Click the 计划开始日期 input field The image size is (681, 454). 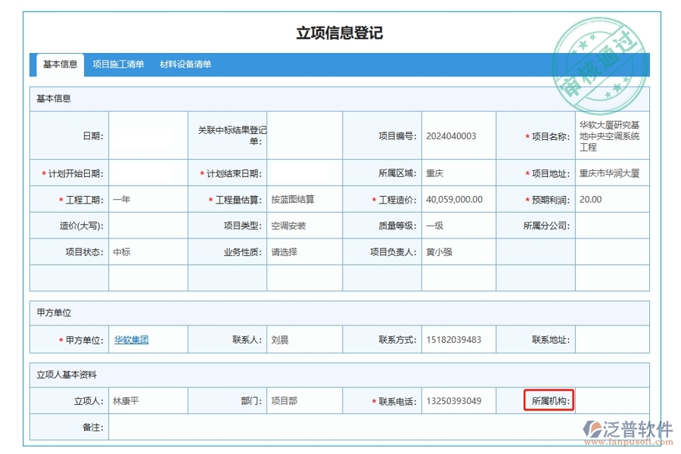point(148,173)
